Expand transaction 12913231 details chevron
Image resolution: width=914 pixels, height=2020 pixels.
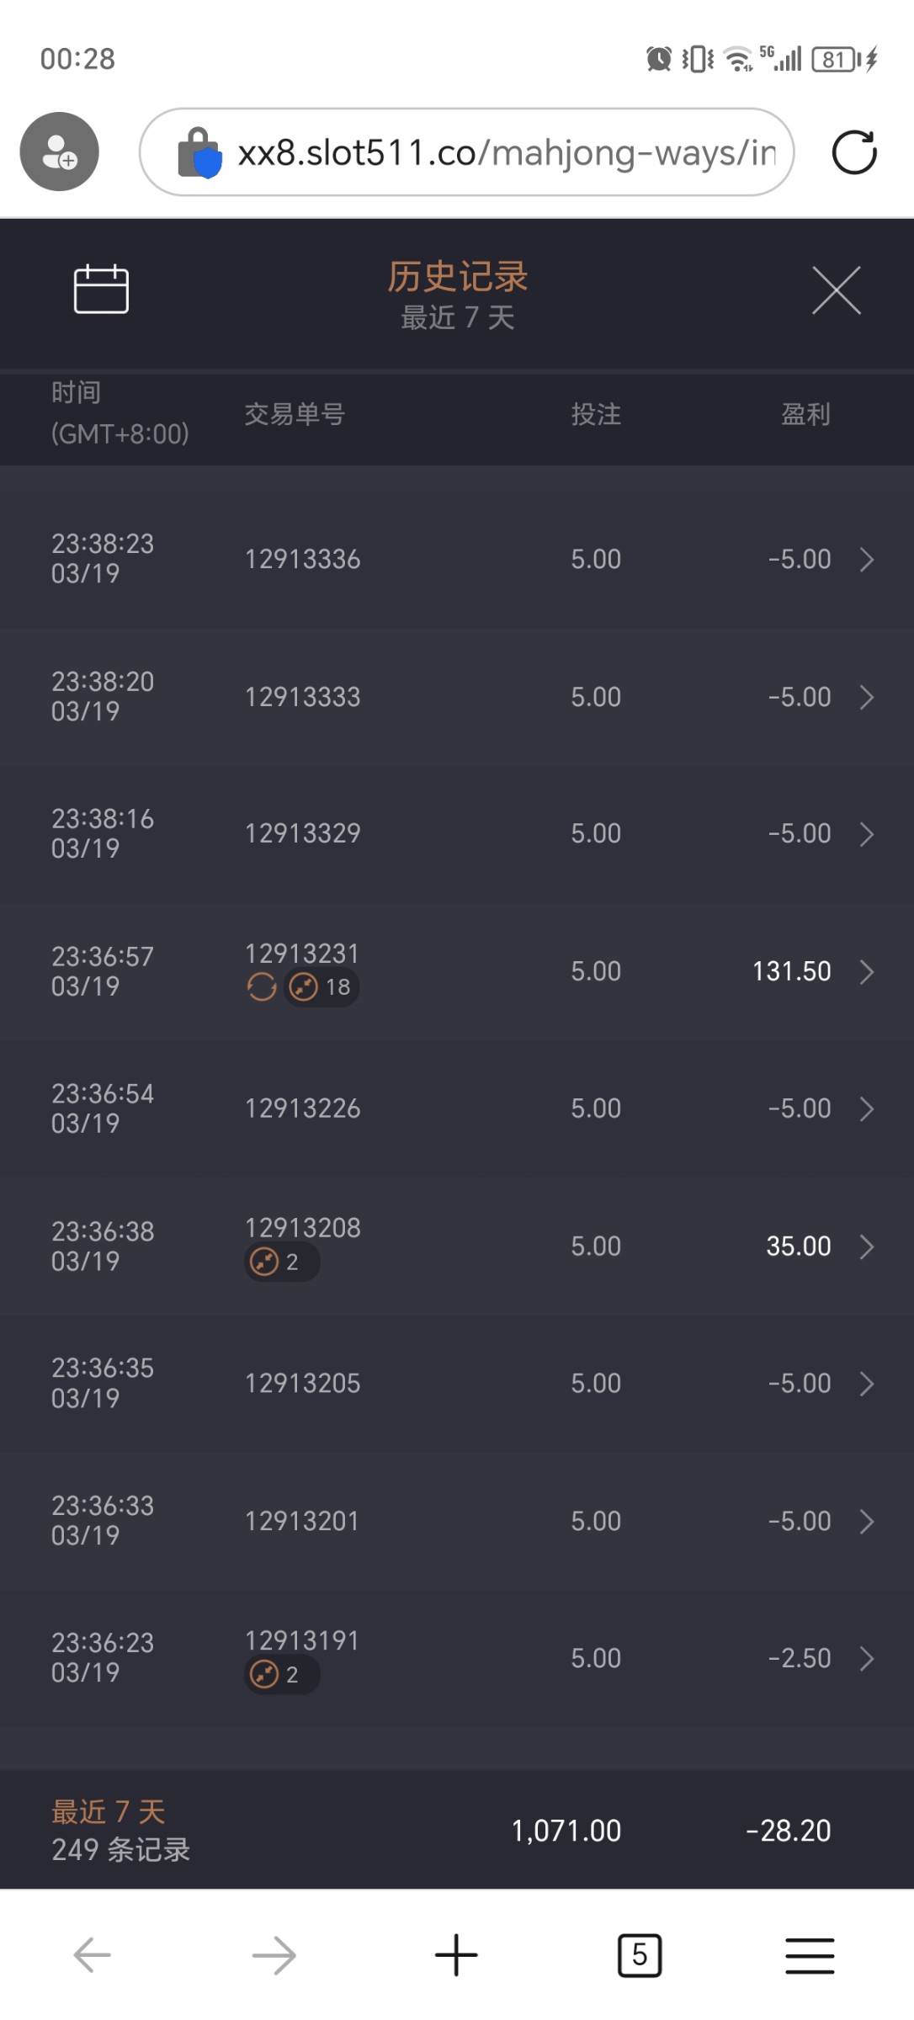[867, 972]
